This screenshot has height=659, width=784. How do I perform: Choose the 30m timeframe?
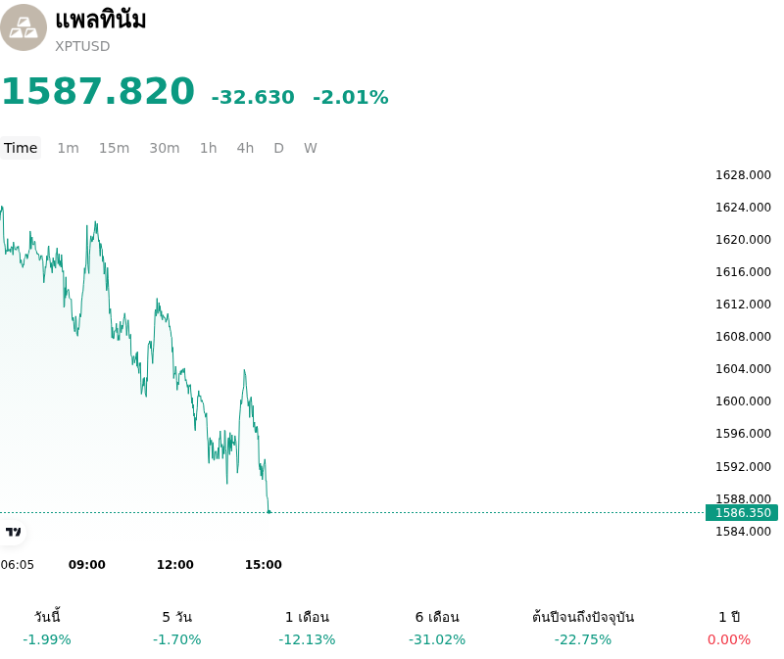click(x=165, y=148)
